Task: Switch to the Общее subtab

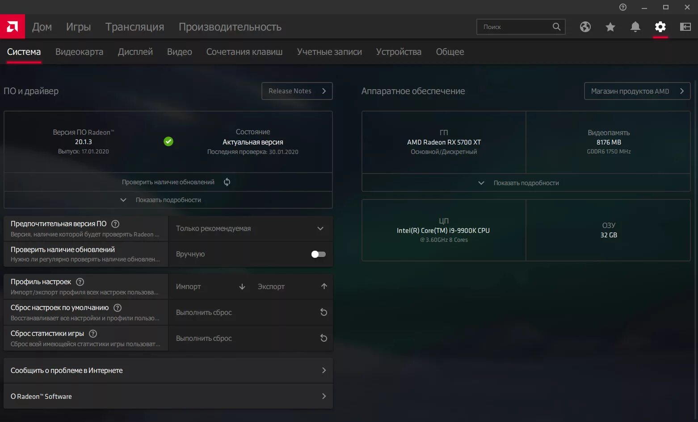Action: (450, 52)
